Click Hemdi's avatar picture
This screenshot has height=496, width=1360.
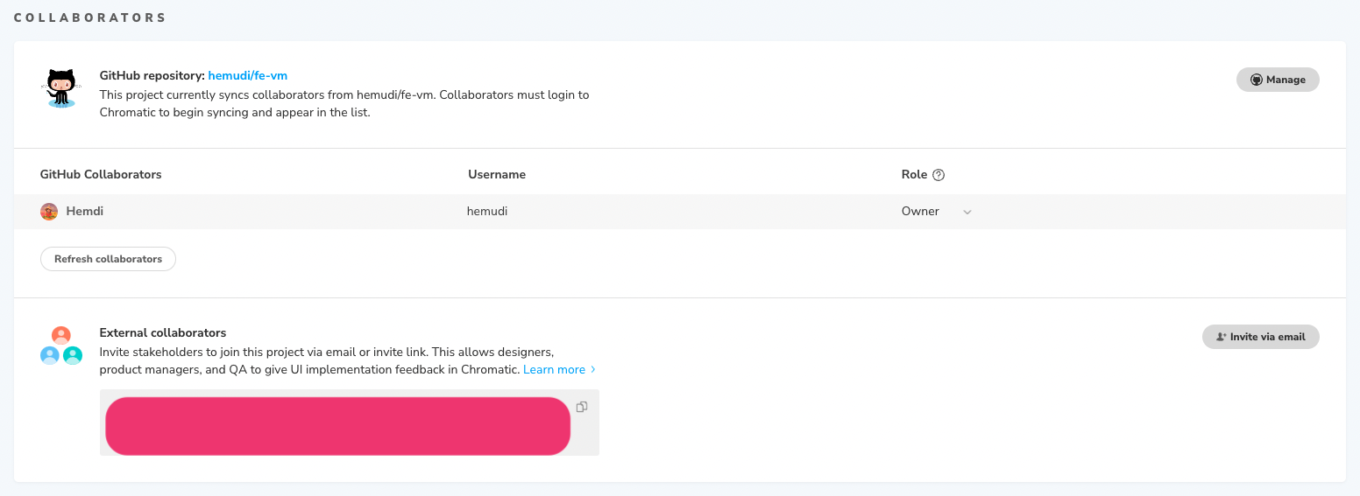pos(49,212)
